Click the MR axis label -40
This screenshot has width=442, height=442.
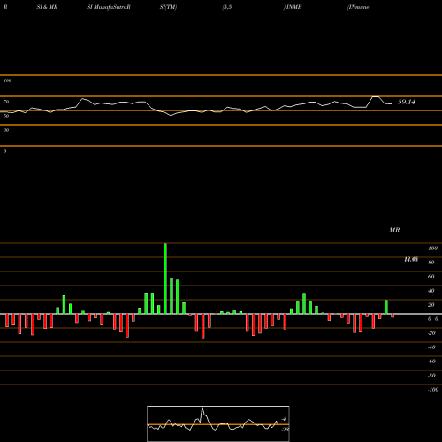(x=431, y=347)
